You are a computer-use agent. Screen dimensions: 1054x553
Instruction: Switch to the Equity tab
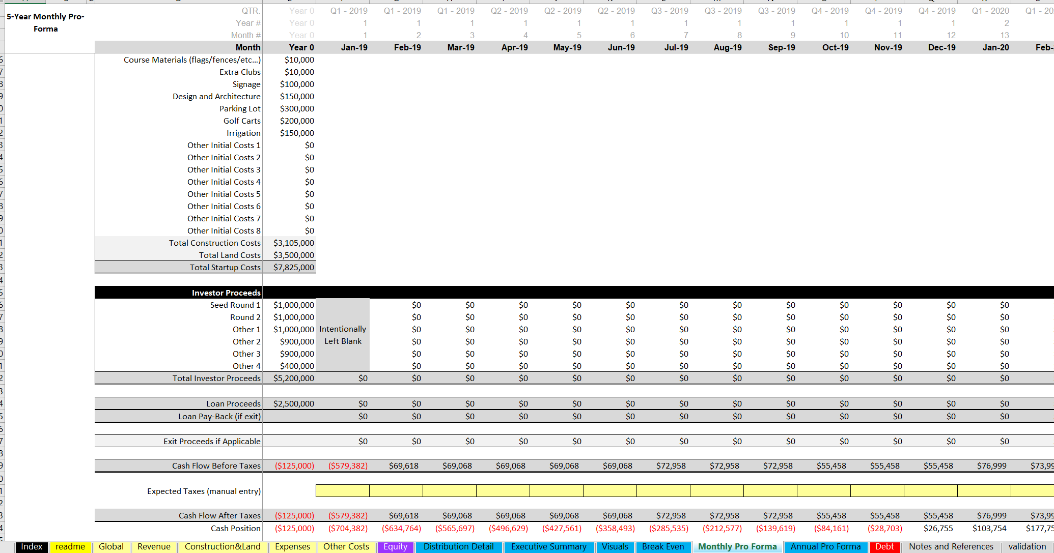click(x=395, y=546)
